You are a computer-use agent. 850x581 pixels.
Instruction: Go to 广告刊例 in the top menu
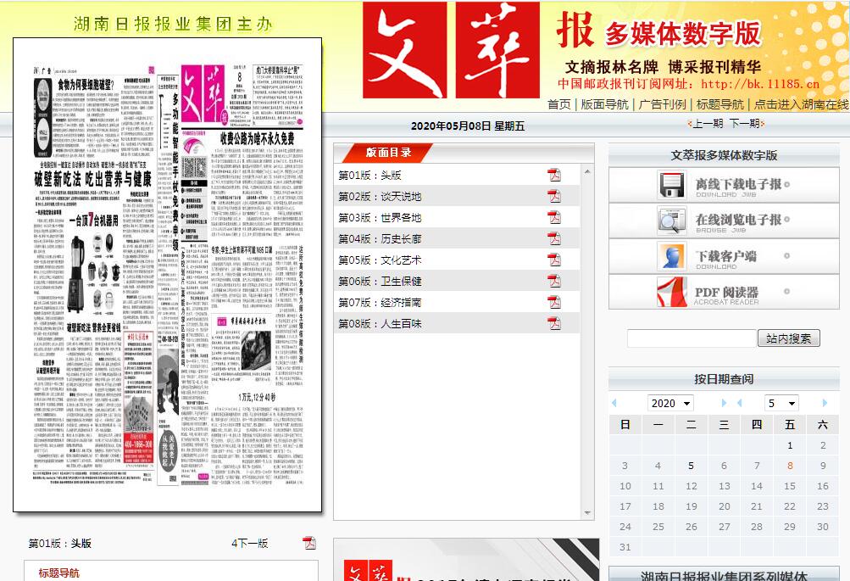pyautogui.click(x=662, y=104)
